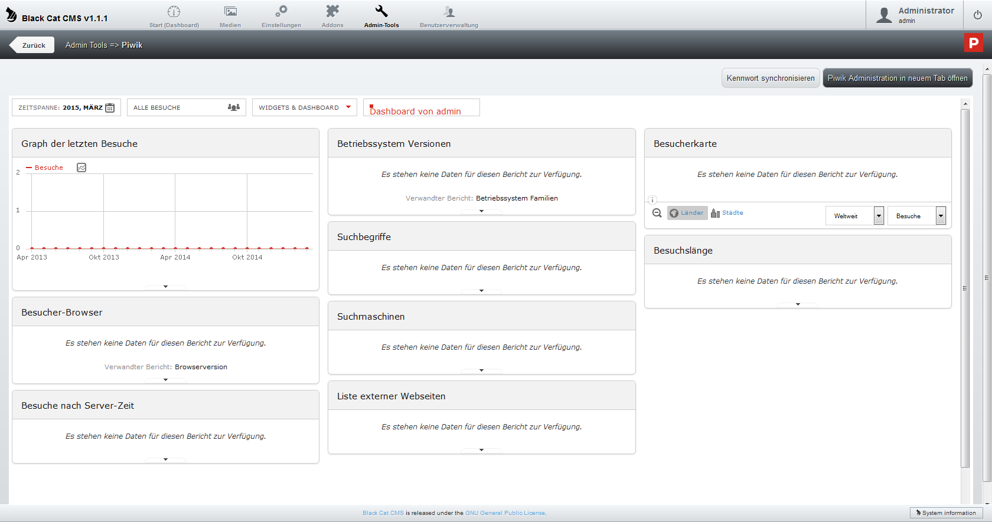Expand footer arrow under Graph der letzten Besuche

[x=166, y=287]
